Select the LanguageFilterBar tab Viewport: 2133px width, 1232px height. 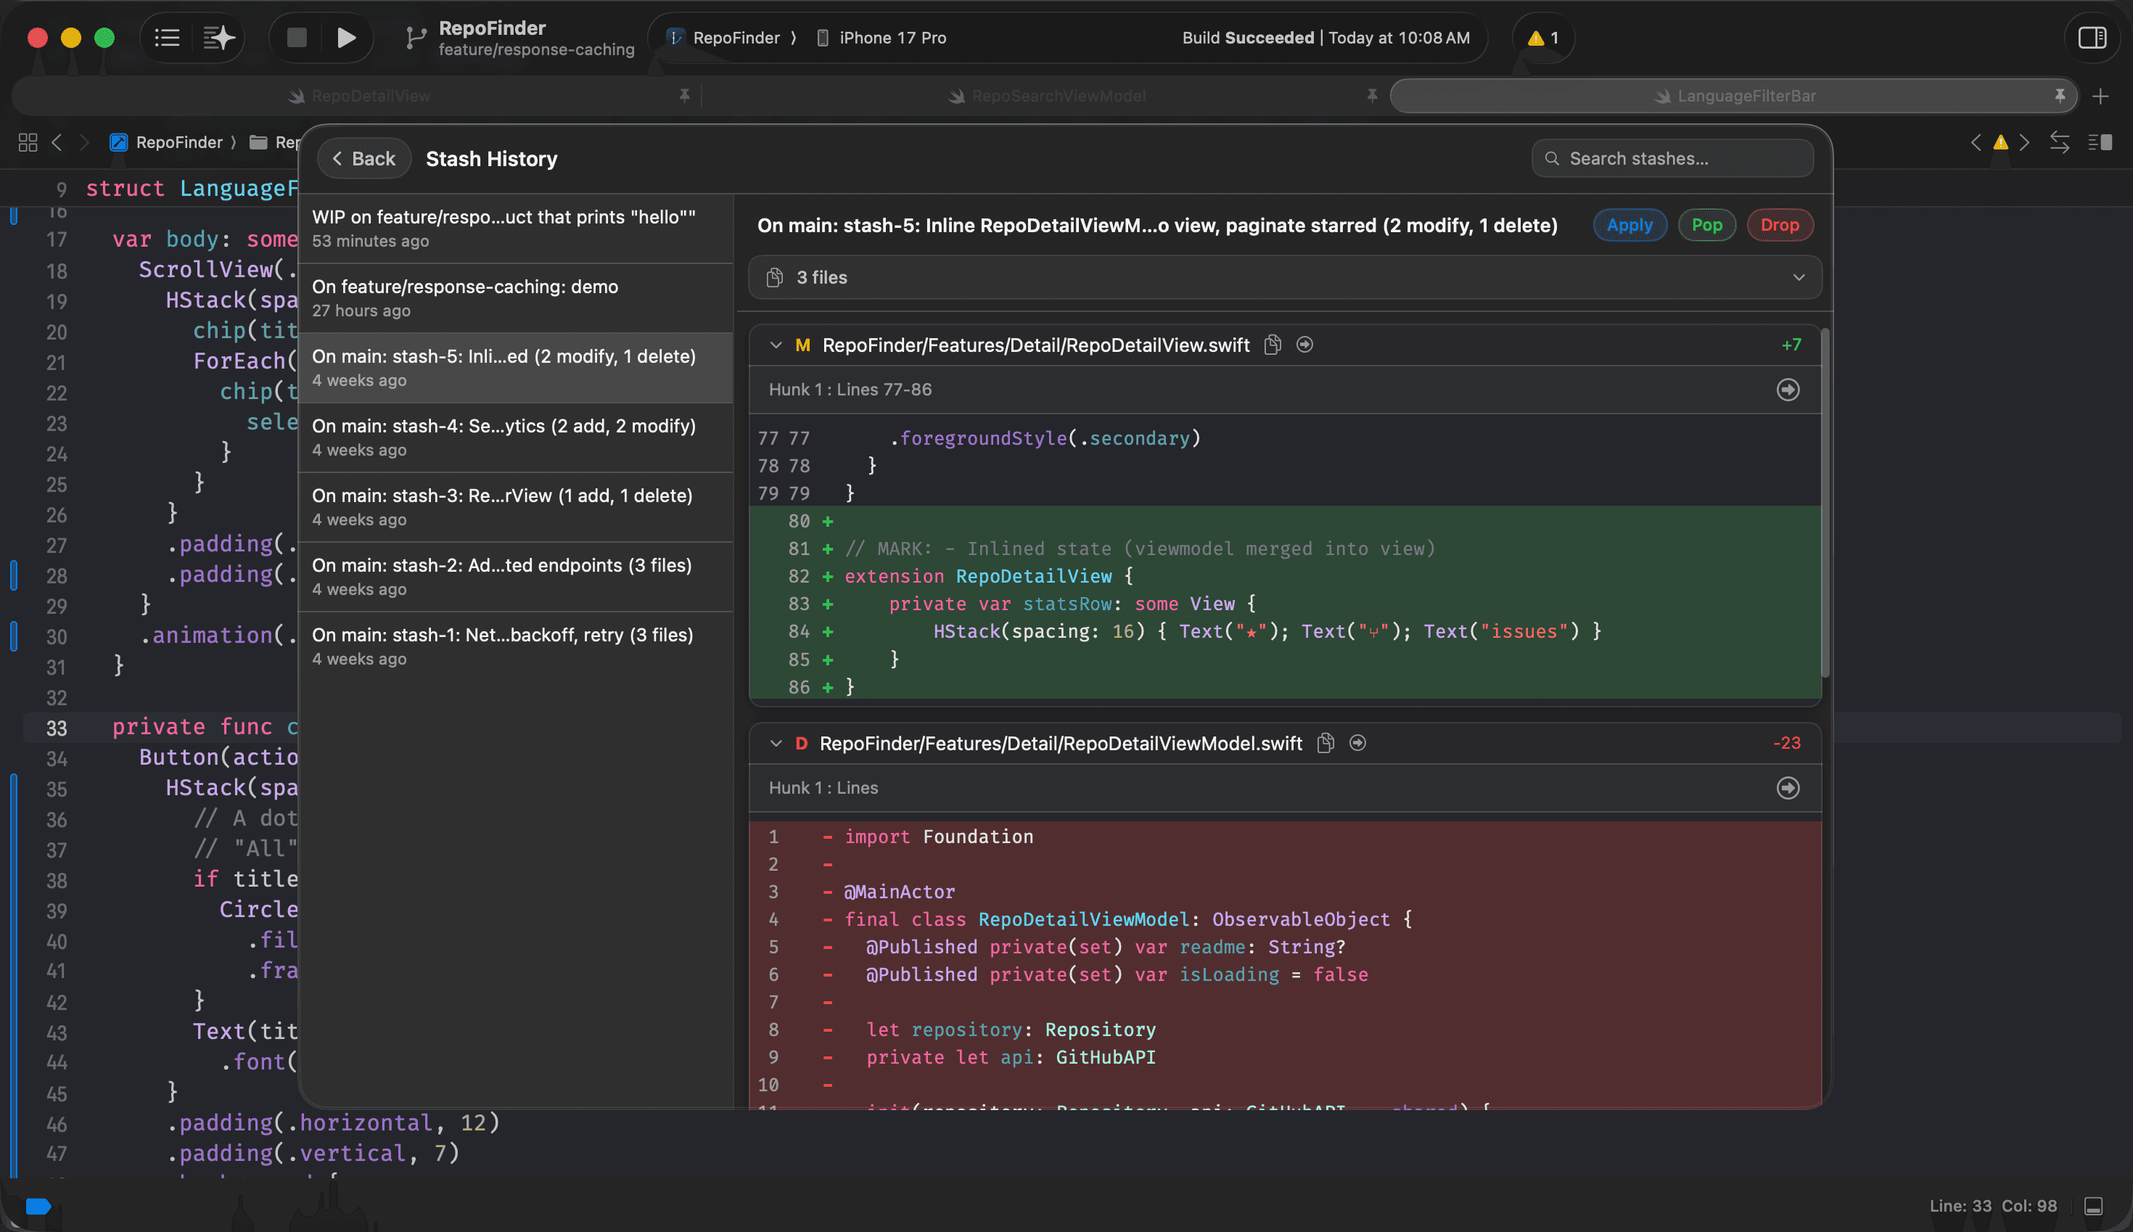coord(1735,96)
